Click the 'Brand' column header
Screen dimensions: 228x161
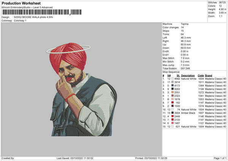[209, 76]
